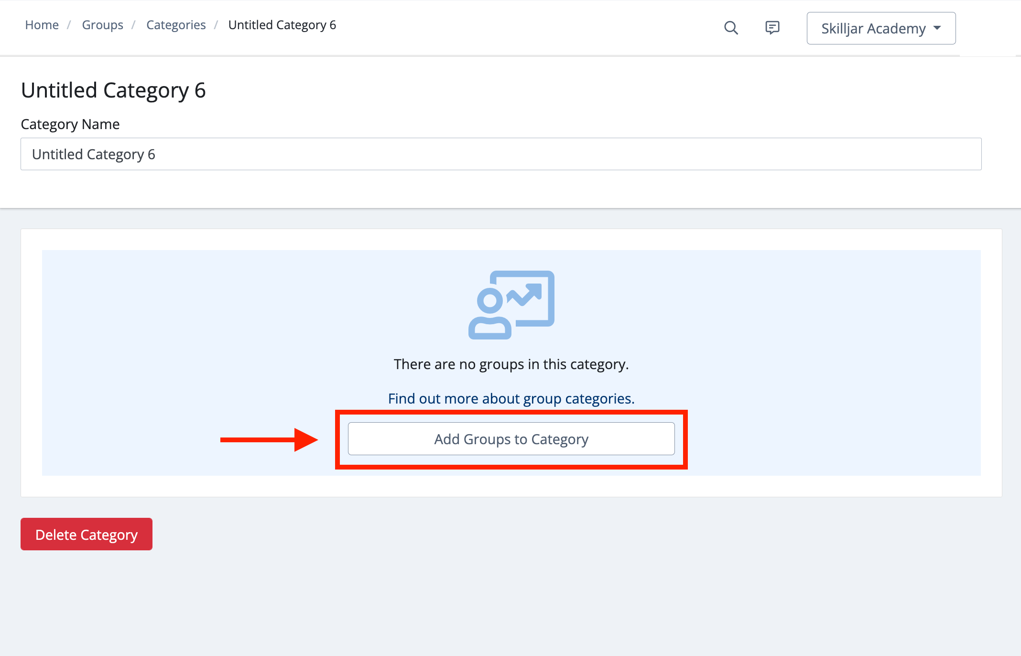This screenshot has width=1021, height=656.
Task: Click the Untitled Category 6 page heading
Action: coord(113,90)
